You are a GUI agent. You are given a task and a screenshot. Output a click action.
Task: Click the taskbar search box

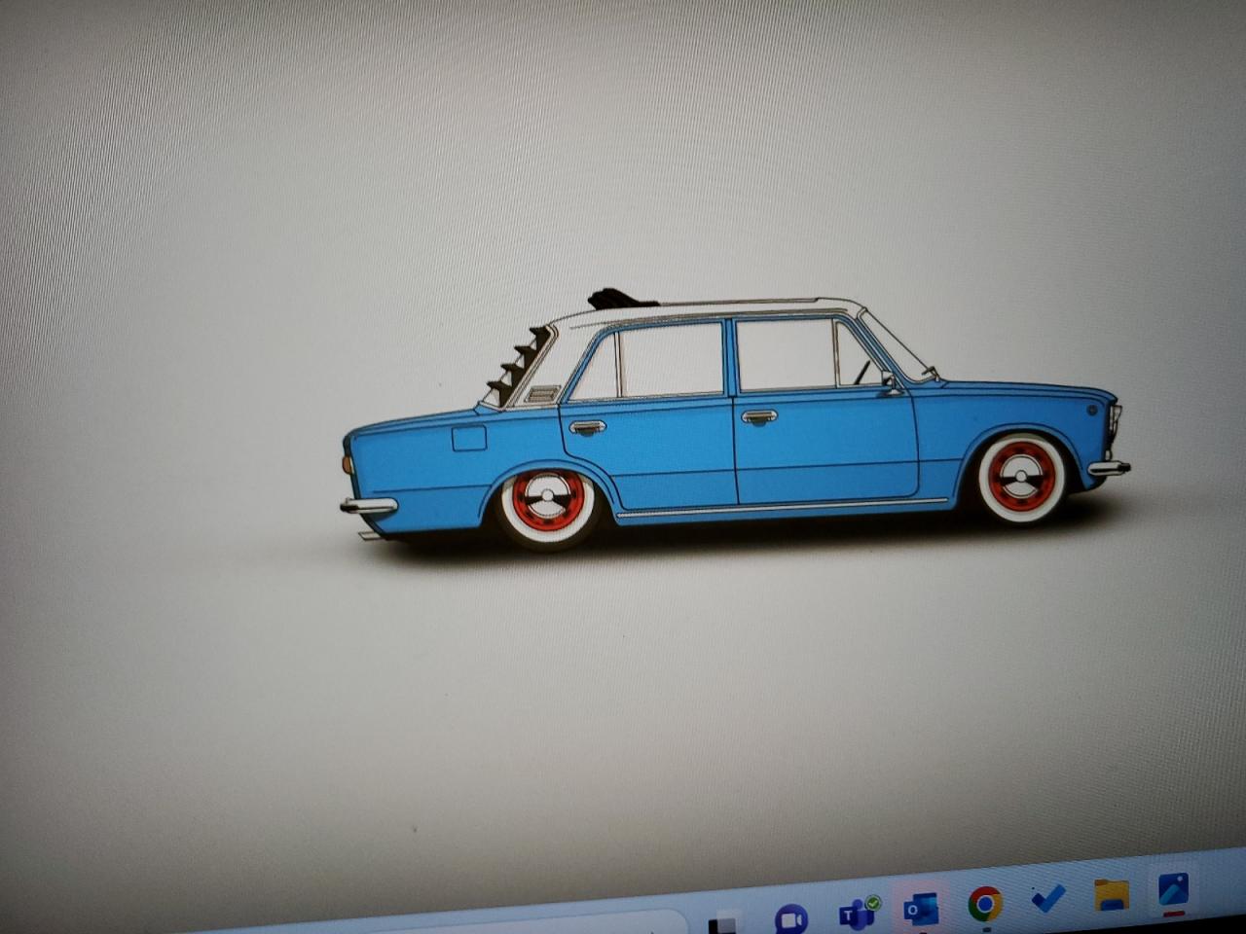623,924
